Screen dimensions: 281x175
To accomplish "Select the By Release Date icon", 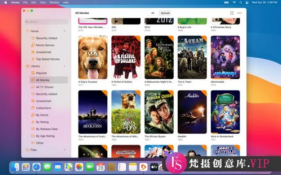I will [33, 129].
